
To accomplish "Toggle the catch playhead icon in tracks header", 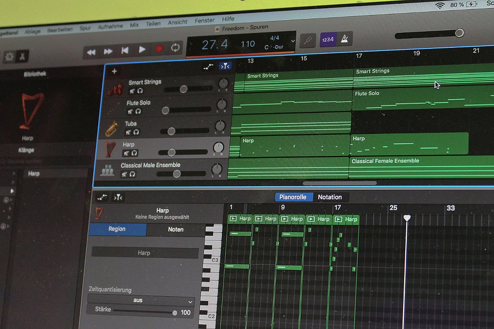I will click(225, 66).
